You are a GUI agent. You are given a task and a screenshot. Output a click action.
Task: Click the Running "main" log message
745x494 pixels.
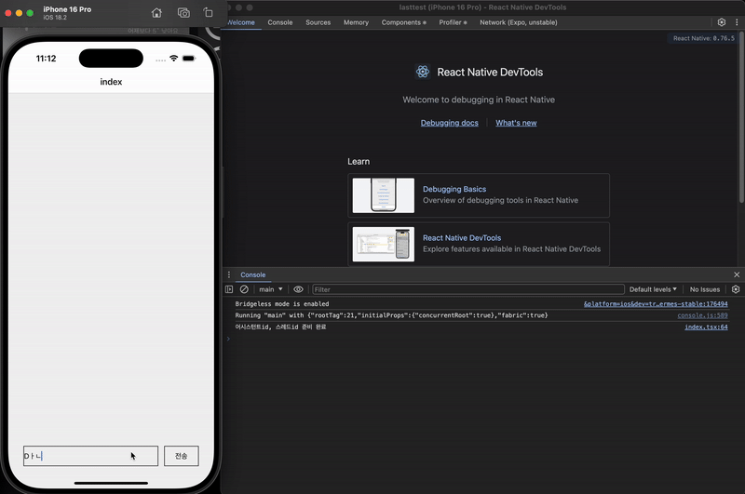coord(391,315)
